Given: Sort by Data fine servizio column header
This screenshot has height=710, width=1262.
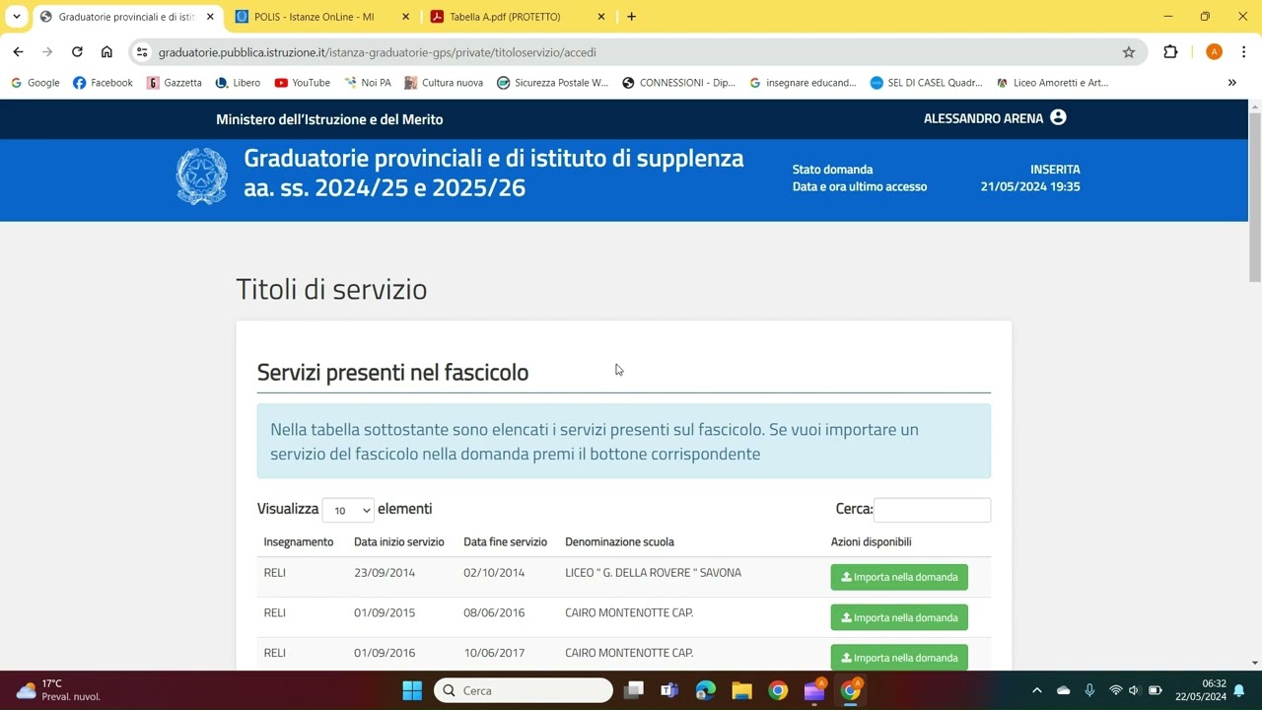Looking at the screenshot, I should 505,541.
